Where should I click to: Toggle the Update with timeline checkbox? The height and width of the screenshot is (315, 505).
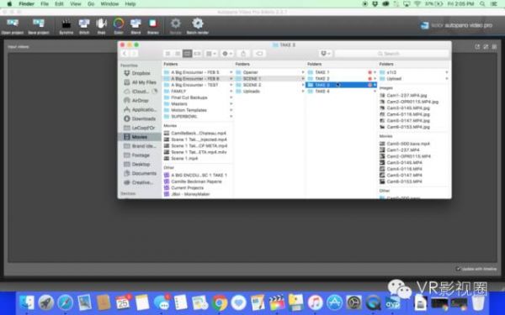coord(458,269)
